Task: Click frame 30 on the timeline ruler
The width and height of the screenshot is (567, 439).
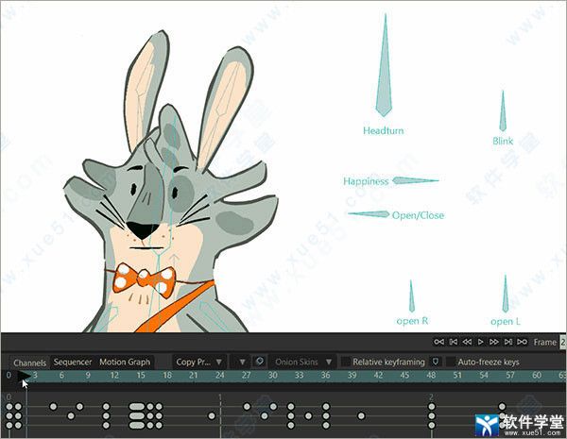Action: pyautogui.click(x=271, y=376)
